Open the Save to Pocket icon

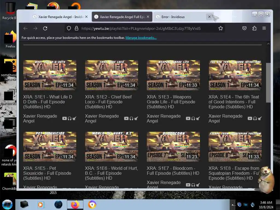click(244, 28)
